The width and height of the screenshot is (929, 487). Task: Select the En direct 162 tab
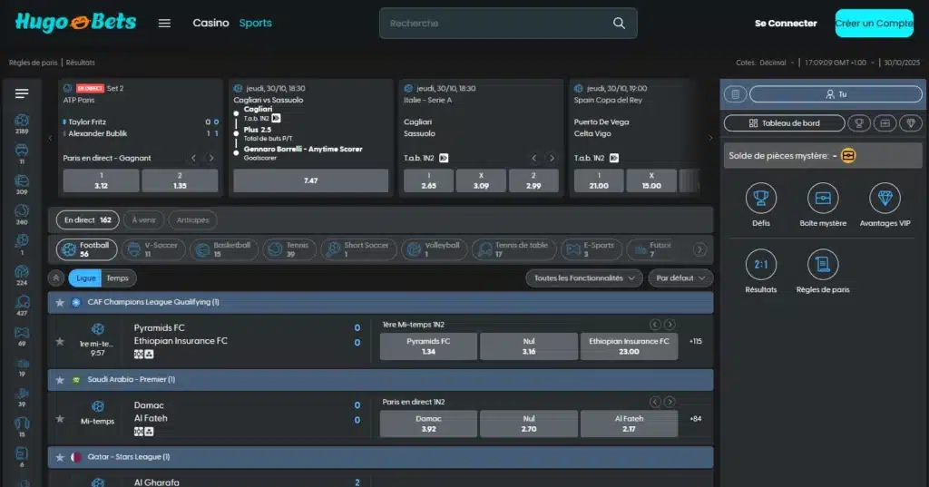point(88,219)
